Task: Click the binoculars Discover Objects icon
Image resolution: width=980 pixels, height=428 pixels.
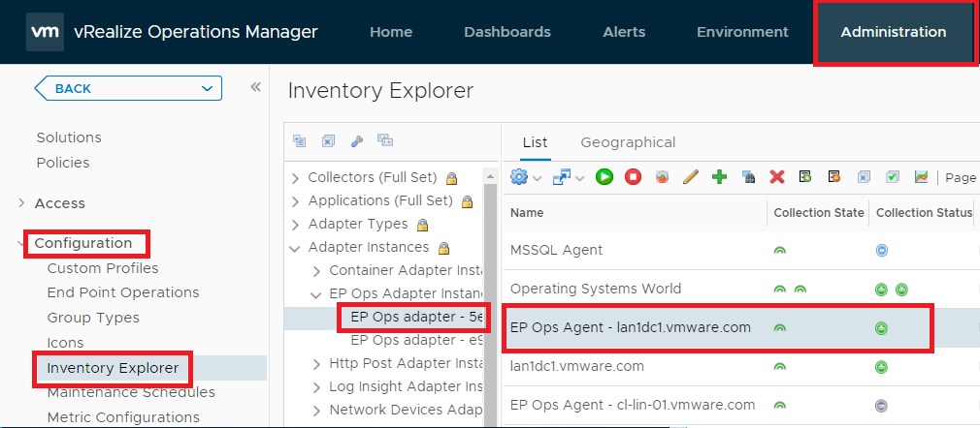Action: click(x=748, y=177)
